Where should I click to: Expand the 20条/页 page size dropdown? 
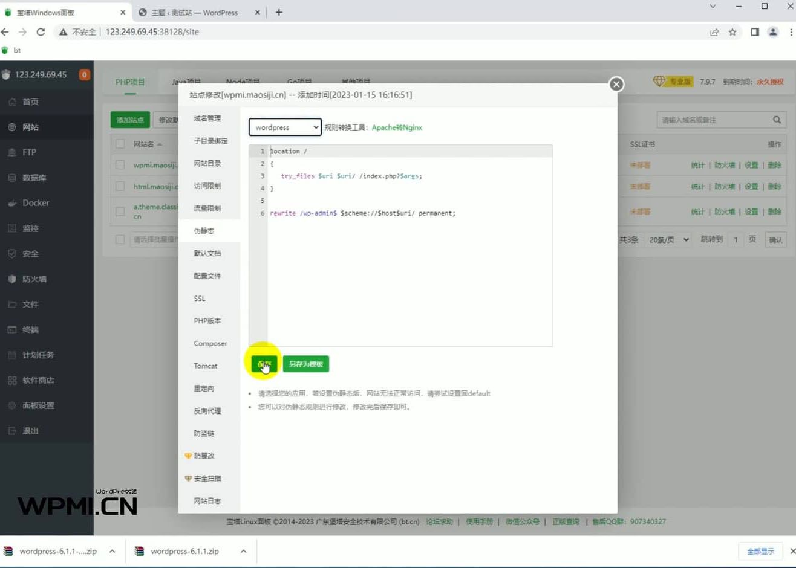668,240
